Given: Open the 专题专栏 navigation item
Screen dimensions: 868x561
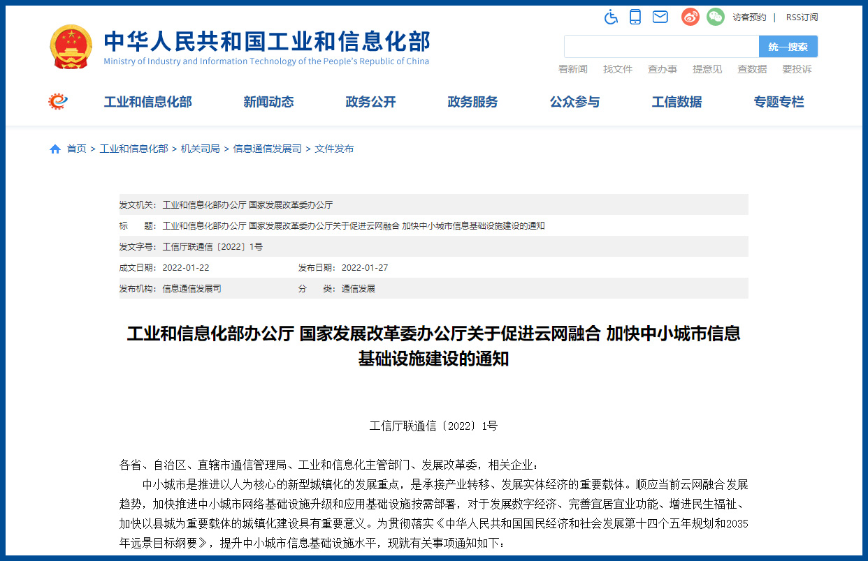Looking at the screenshot, I should [x=779, y=102].
